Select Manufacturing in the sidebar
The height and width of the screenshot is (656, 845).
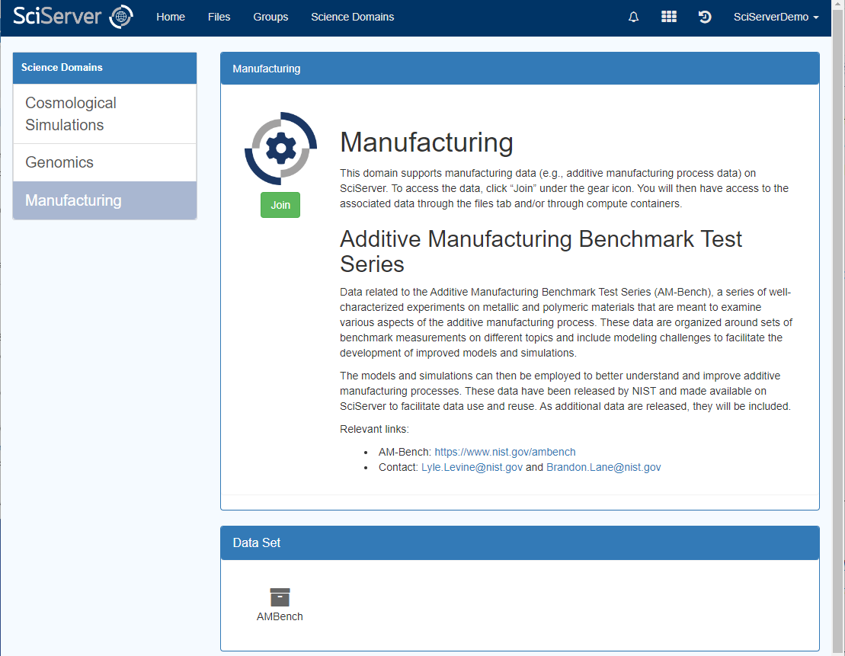(x=104, y=200)
